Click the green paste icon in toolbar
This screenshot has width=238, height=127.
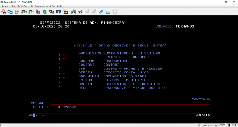pos(45,12)
